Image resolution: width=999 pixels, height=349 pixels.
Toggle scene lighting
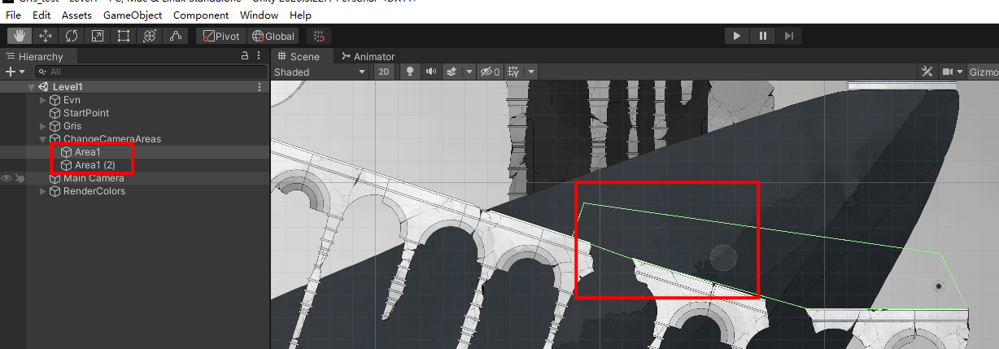410,72
